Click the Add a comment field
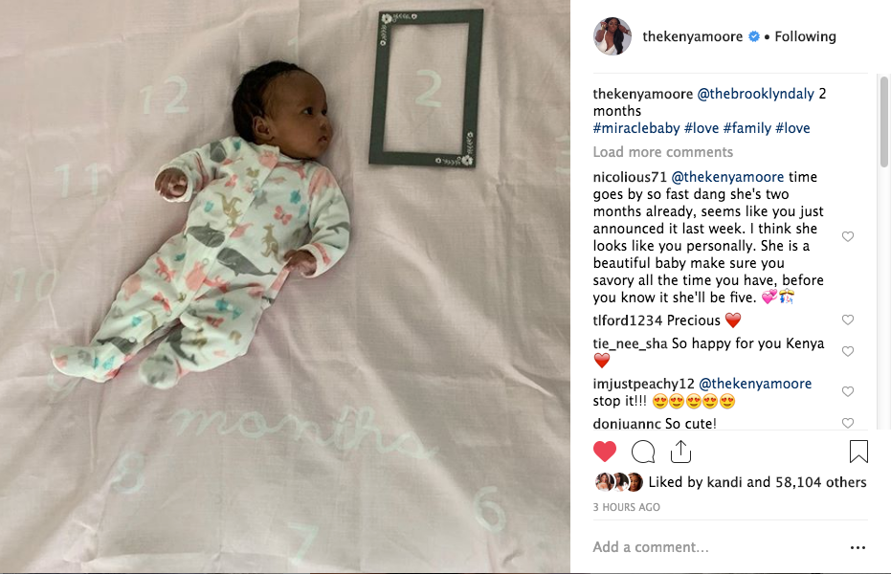This screenshot has width=891, height=574. (x=716, y=547)
